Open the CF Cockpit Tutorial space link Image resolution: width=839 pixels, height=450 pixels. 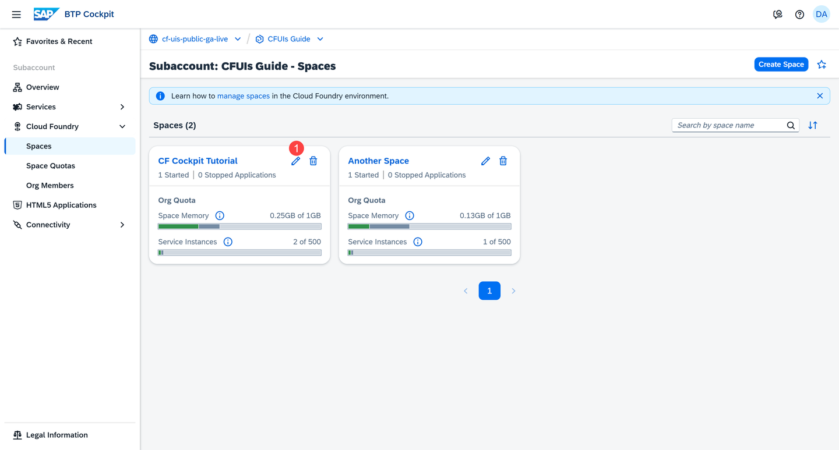pyautogui.click(x=198, y=161)
